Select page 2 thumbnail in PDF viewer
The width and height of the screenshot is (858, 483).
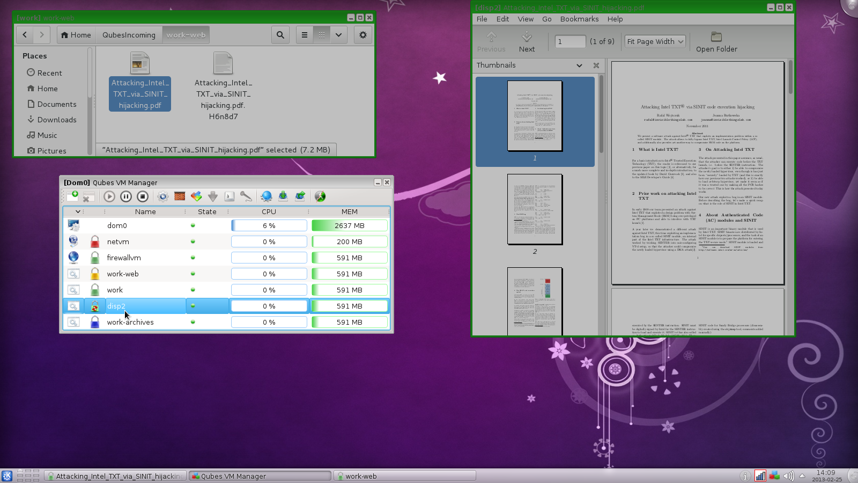535,209
